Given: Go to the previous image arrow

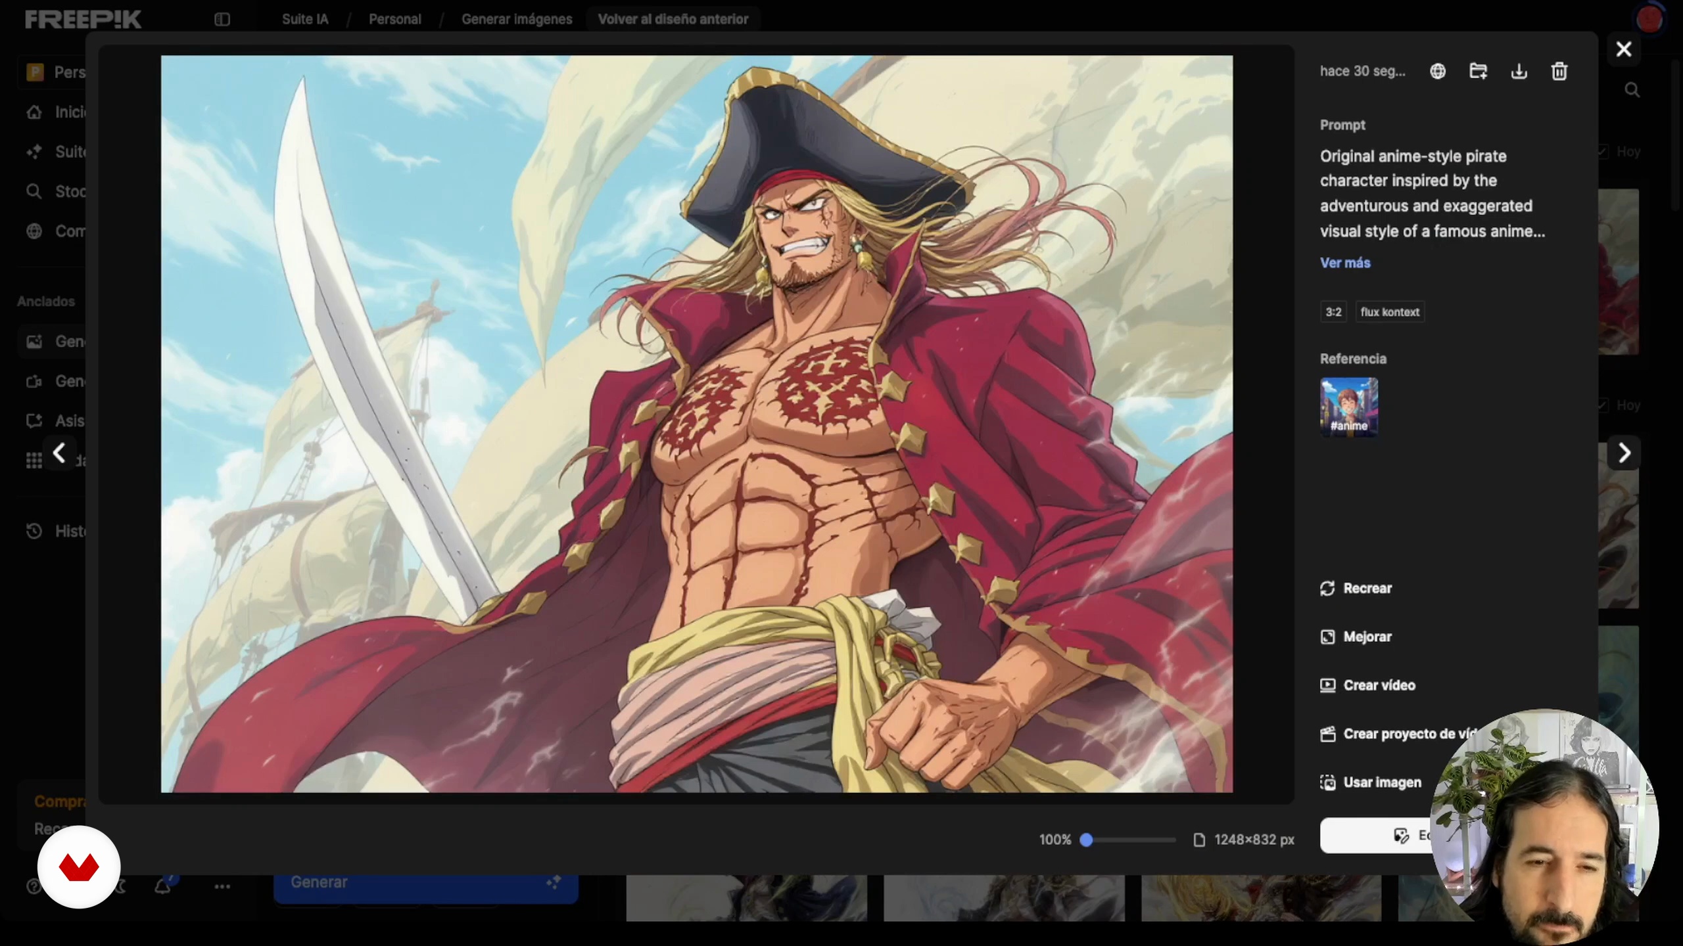Looking at the screenshot, I should click(59, 453).
